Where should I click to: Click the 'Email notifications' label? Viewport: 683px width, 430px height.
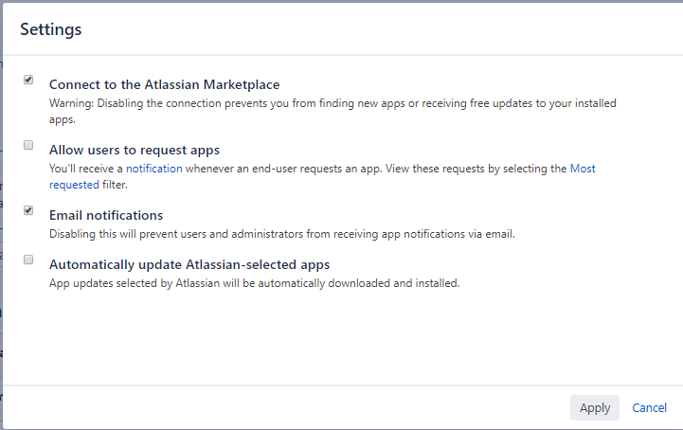tap(106, 215)
